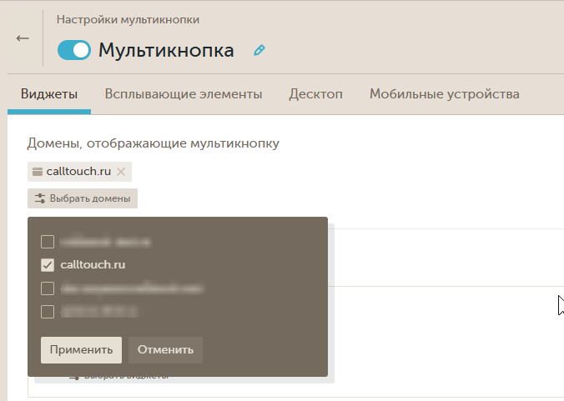
Task: Select the Десктоп tab
Action: [315, 94]
